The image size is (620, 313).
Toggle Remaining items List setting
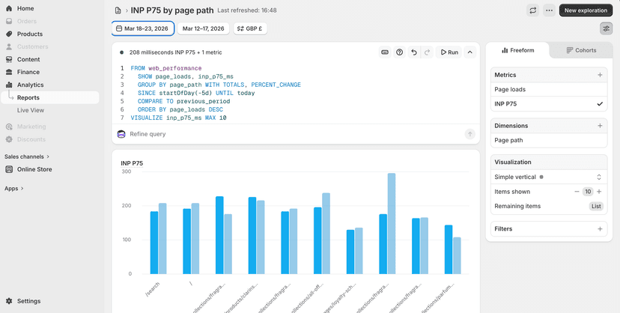(x=596, y=206)
